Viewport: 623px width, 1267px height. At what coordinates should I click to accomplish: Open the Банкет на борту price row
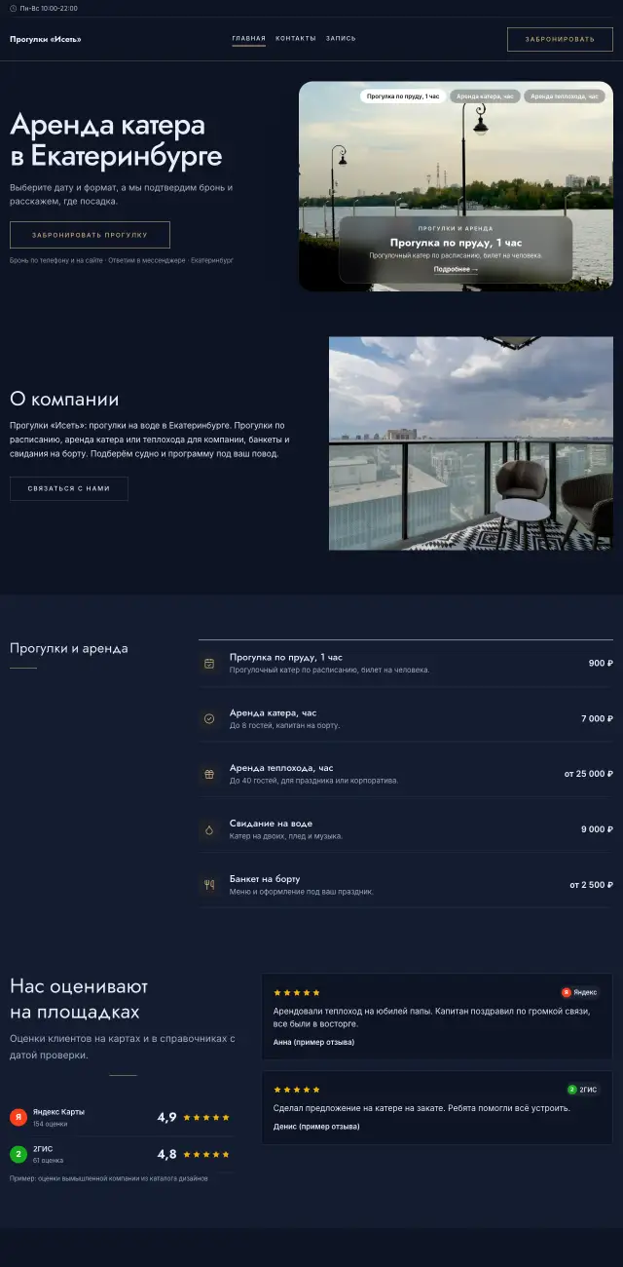[x=406, y=885]
